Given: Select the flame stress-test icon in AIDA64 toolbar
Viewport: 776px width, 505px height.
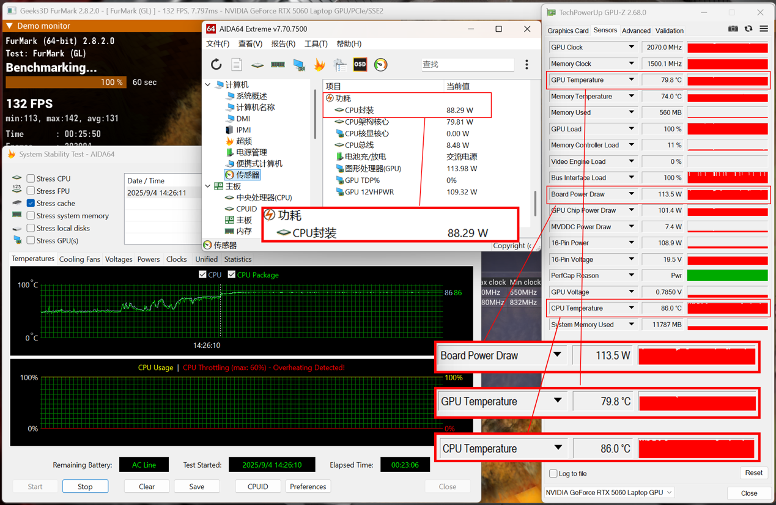Looking at the screenshot, I should [x=319, y=64].
